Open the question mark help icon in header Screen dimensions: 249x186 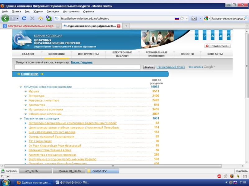point(204,37)
